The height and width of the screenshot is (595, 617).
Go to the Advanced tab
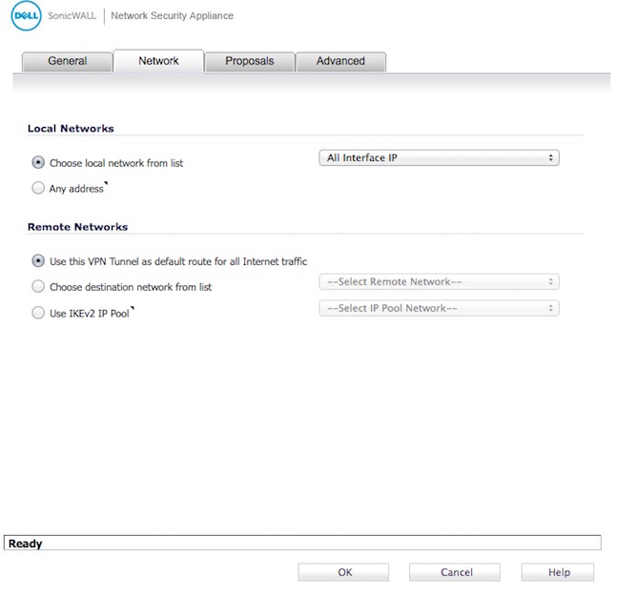coord(340,61)
